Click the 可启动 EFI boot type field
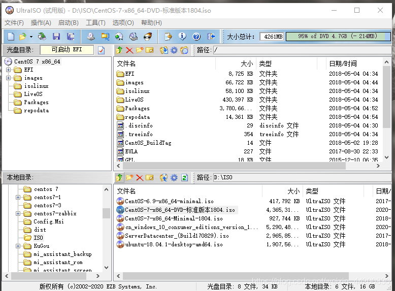 click(x=67, y=50)
